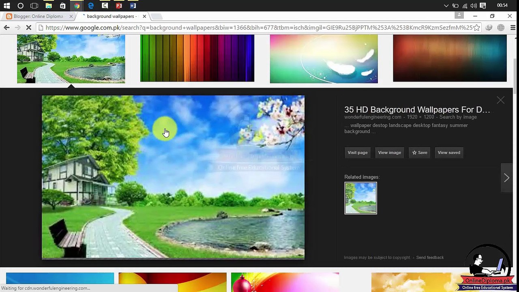Open the Camtasia recorder taskbar icon

pyautogui.click(x=105, y=6)
